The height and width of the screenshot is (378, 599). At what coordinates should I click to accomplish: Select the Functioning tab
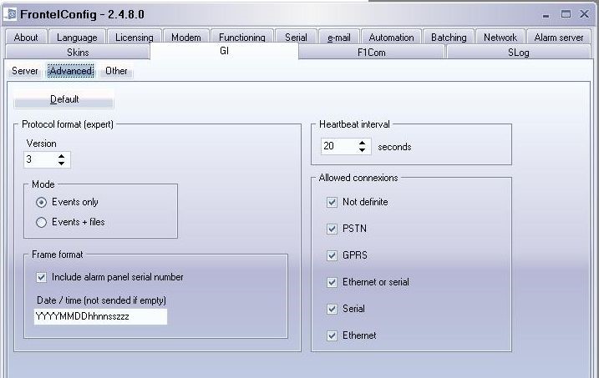241,38
